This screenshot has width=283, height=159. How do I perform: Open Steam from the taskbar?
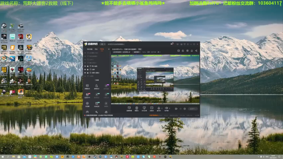(95, 157)
